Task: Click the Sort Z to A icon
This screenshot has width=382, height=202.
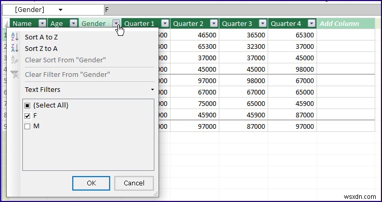Action: (15, 48)
